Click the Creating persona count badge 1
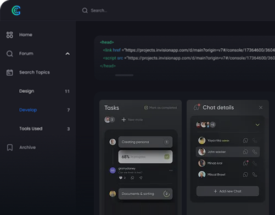The height and width of the screenshot is (215, 275). (x=166, y=142)
